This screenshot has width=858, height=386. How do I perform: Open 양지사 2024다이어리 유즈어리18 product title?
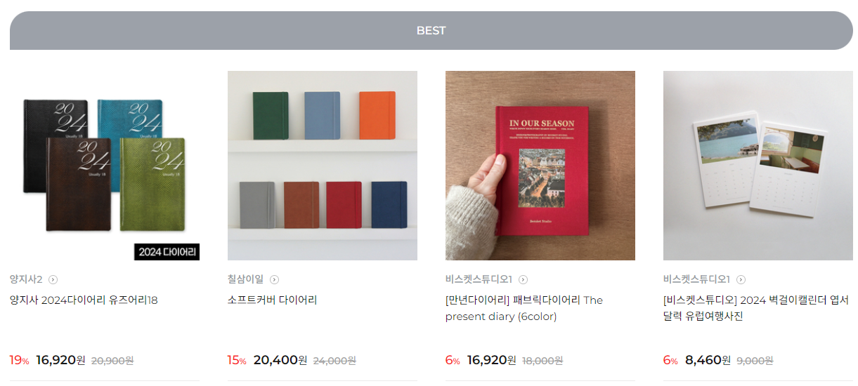(84, 300)
